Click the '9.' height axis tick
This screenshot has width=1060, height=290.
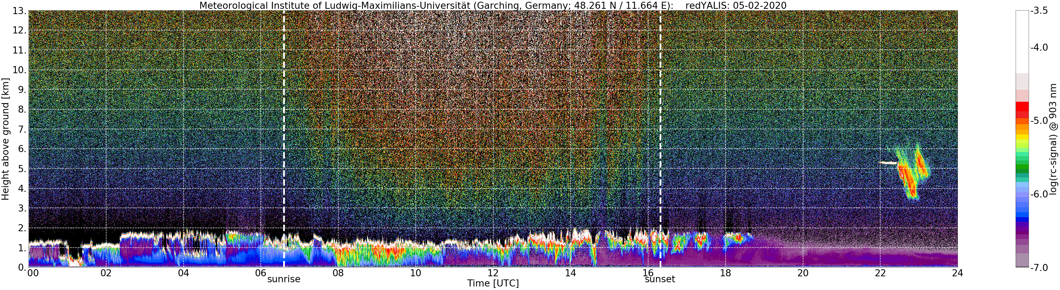22,90
